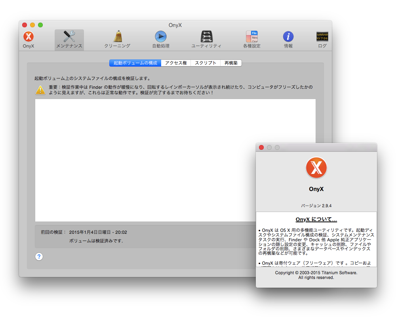Open the 自動処理 play icon
396x317 pixels.
coord(161,36)
